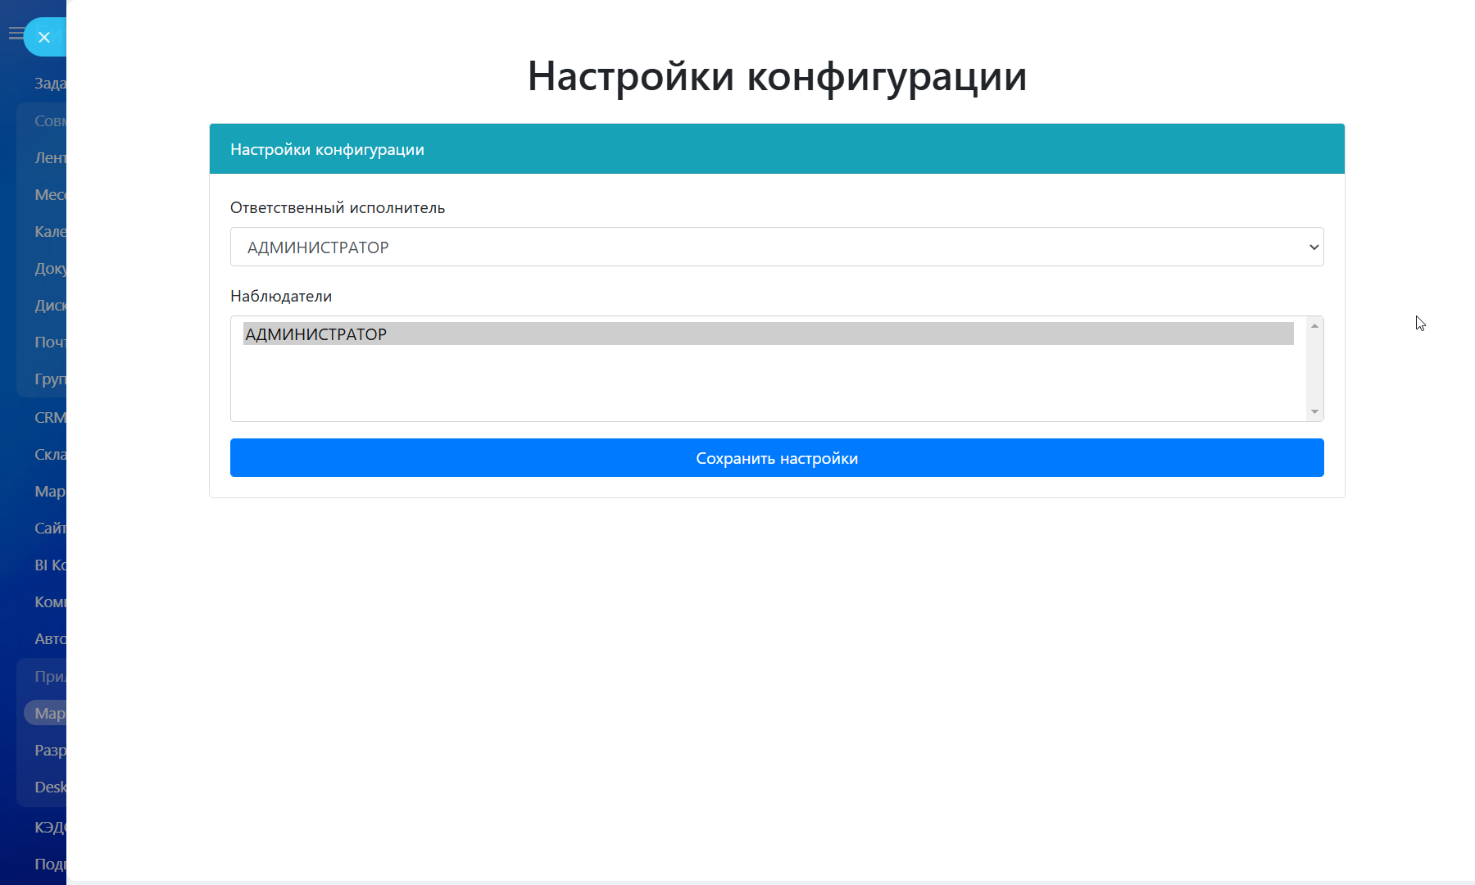Click the large Настройки конфигурации page title
The image size is (1475, 885).
click(777, 76)
